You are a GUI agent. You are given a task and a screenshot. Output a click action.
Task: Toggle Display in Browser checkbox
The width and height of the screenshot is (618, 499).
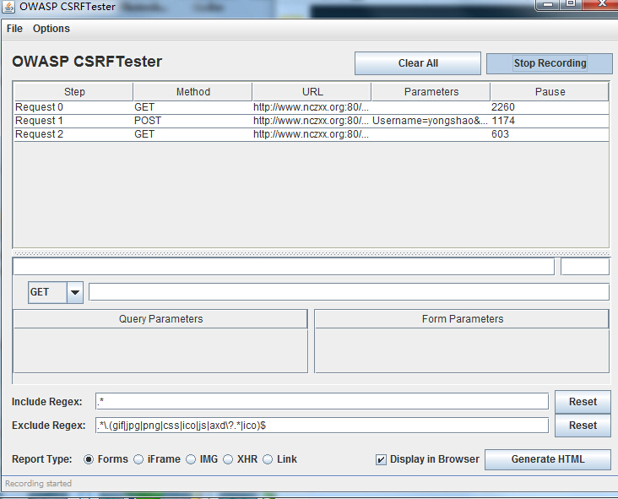[x=381, y=459]
